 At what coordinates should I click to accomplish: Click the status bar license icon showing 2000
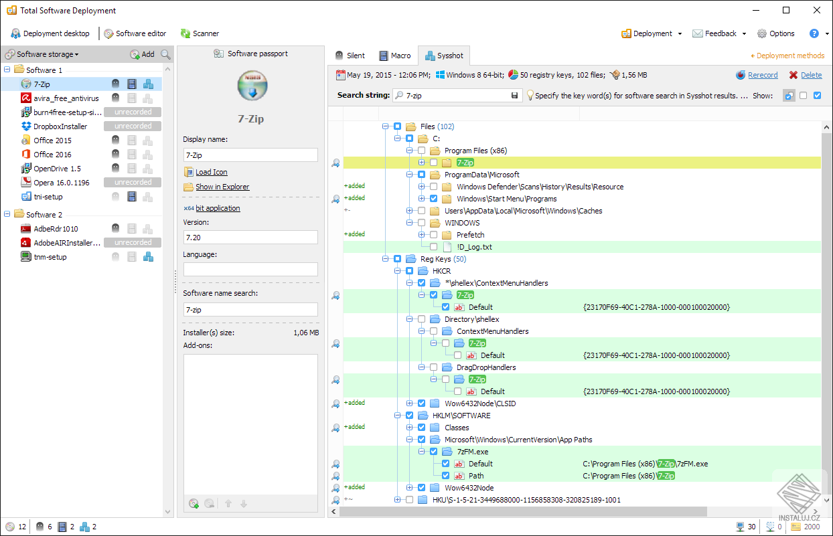[x=797, y=527]
